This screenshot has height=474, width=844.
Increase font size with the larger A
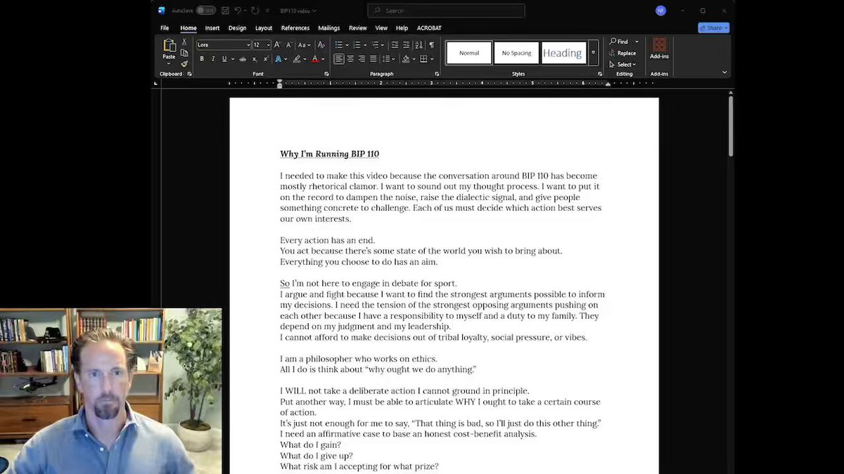point(277,45)
